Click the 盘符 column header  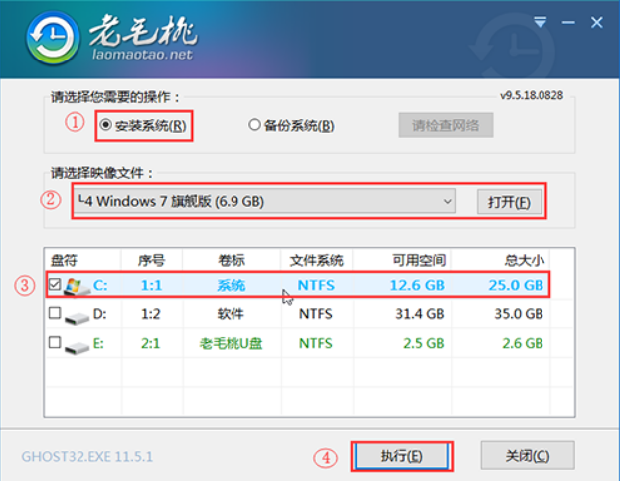pos(64,260)
